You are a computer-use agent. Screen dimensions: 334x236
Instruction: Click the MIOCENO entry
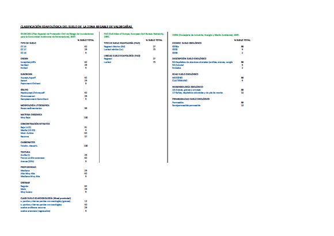pyautogui.click(x=177, y=78)
